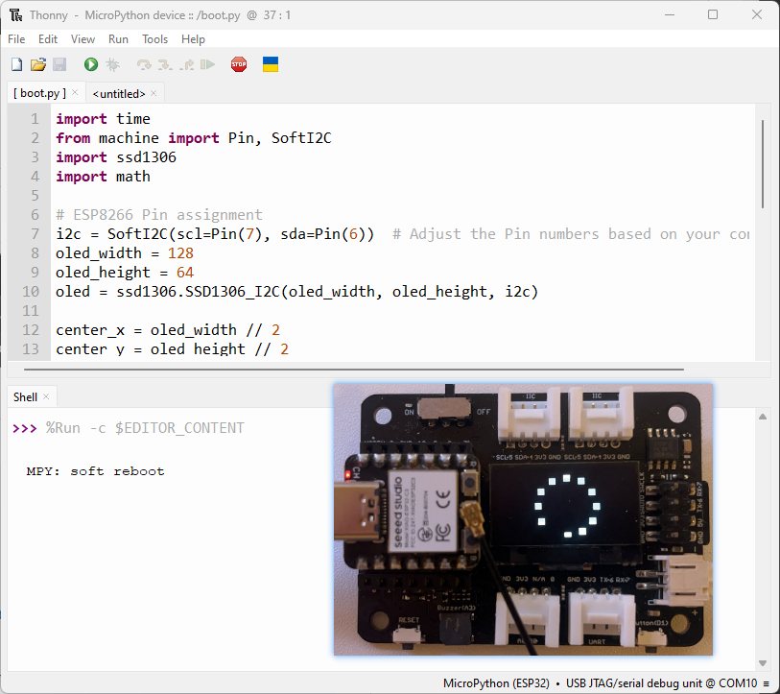Click the shell scroll up arrow
Image resolution: width=780 pixels, height=694 pixels.
click(763, 417)
